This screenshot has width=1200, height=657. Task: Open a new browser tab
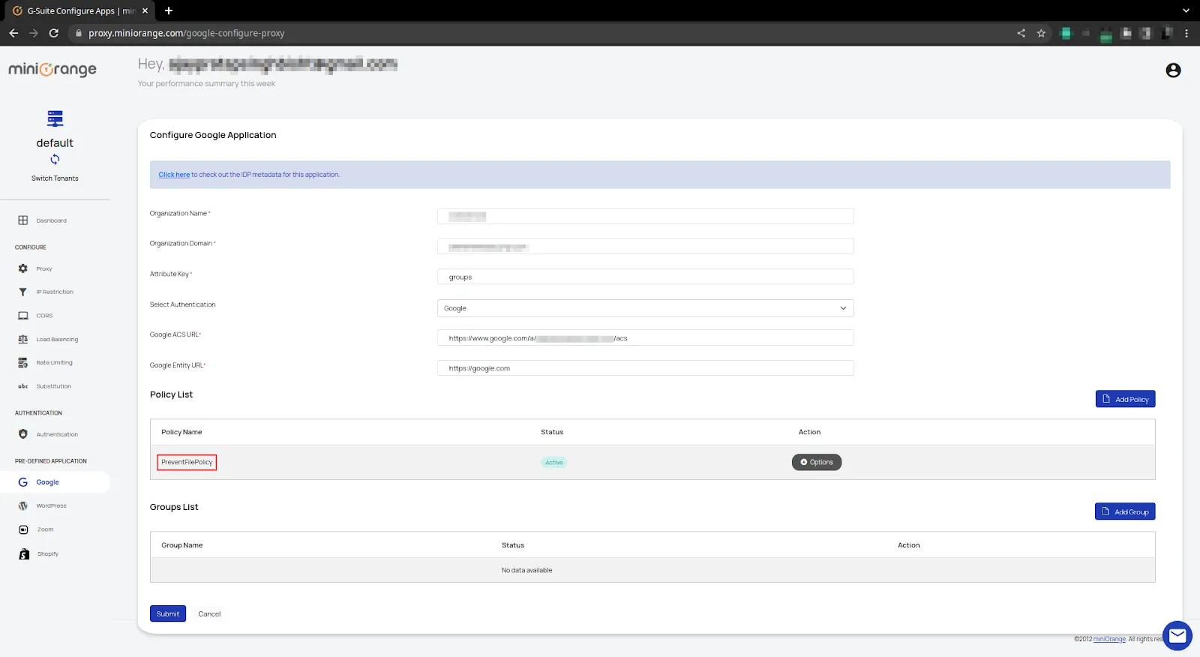[169, 10]
